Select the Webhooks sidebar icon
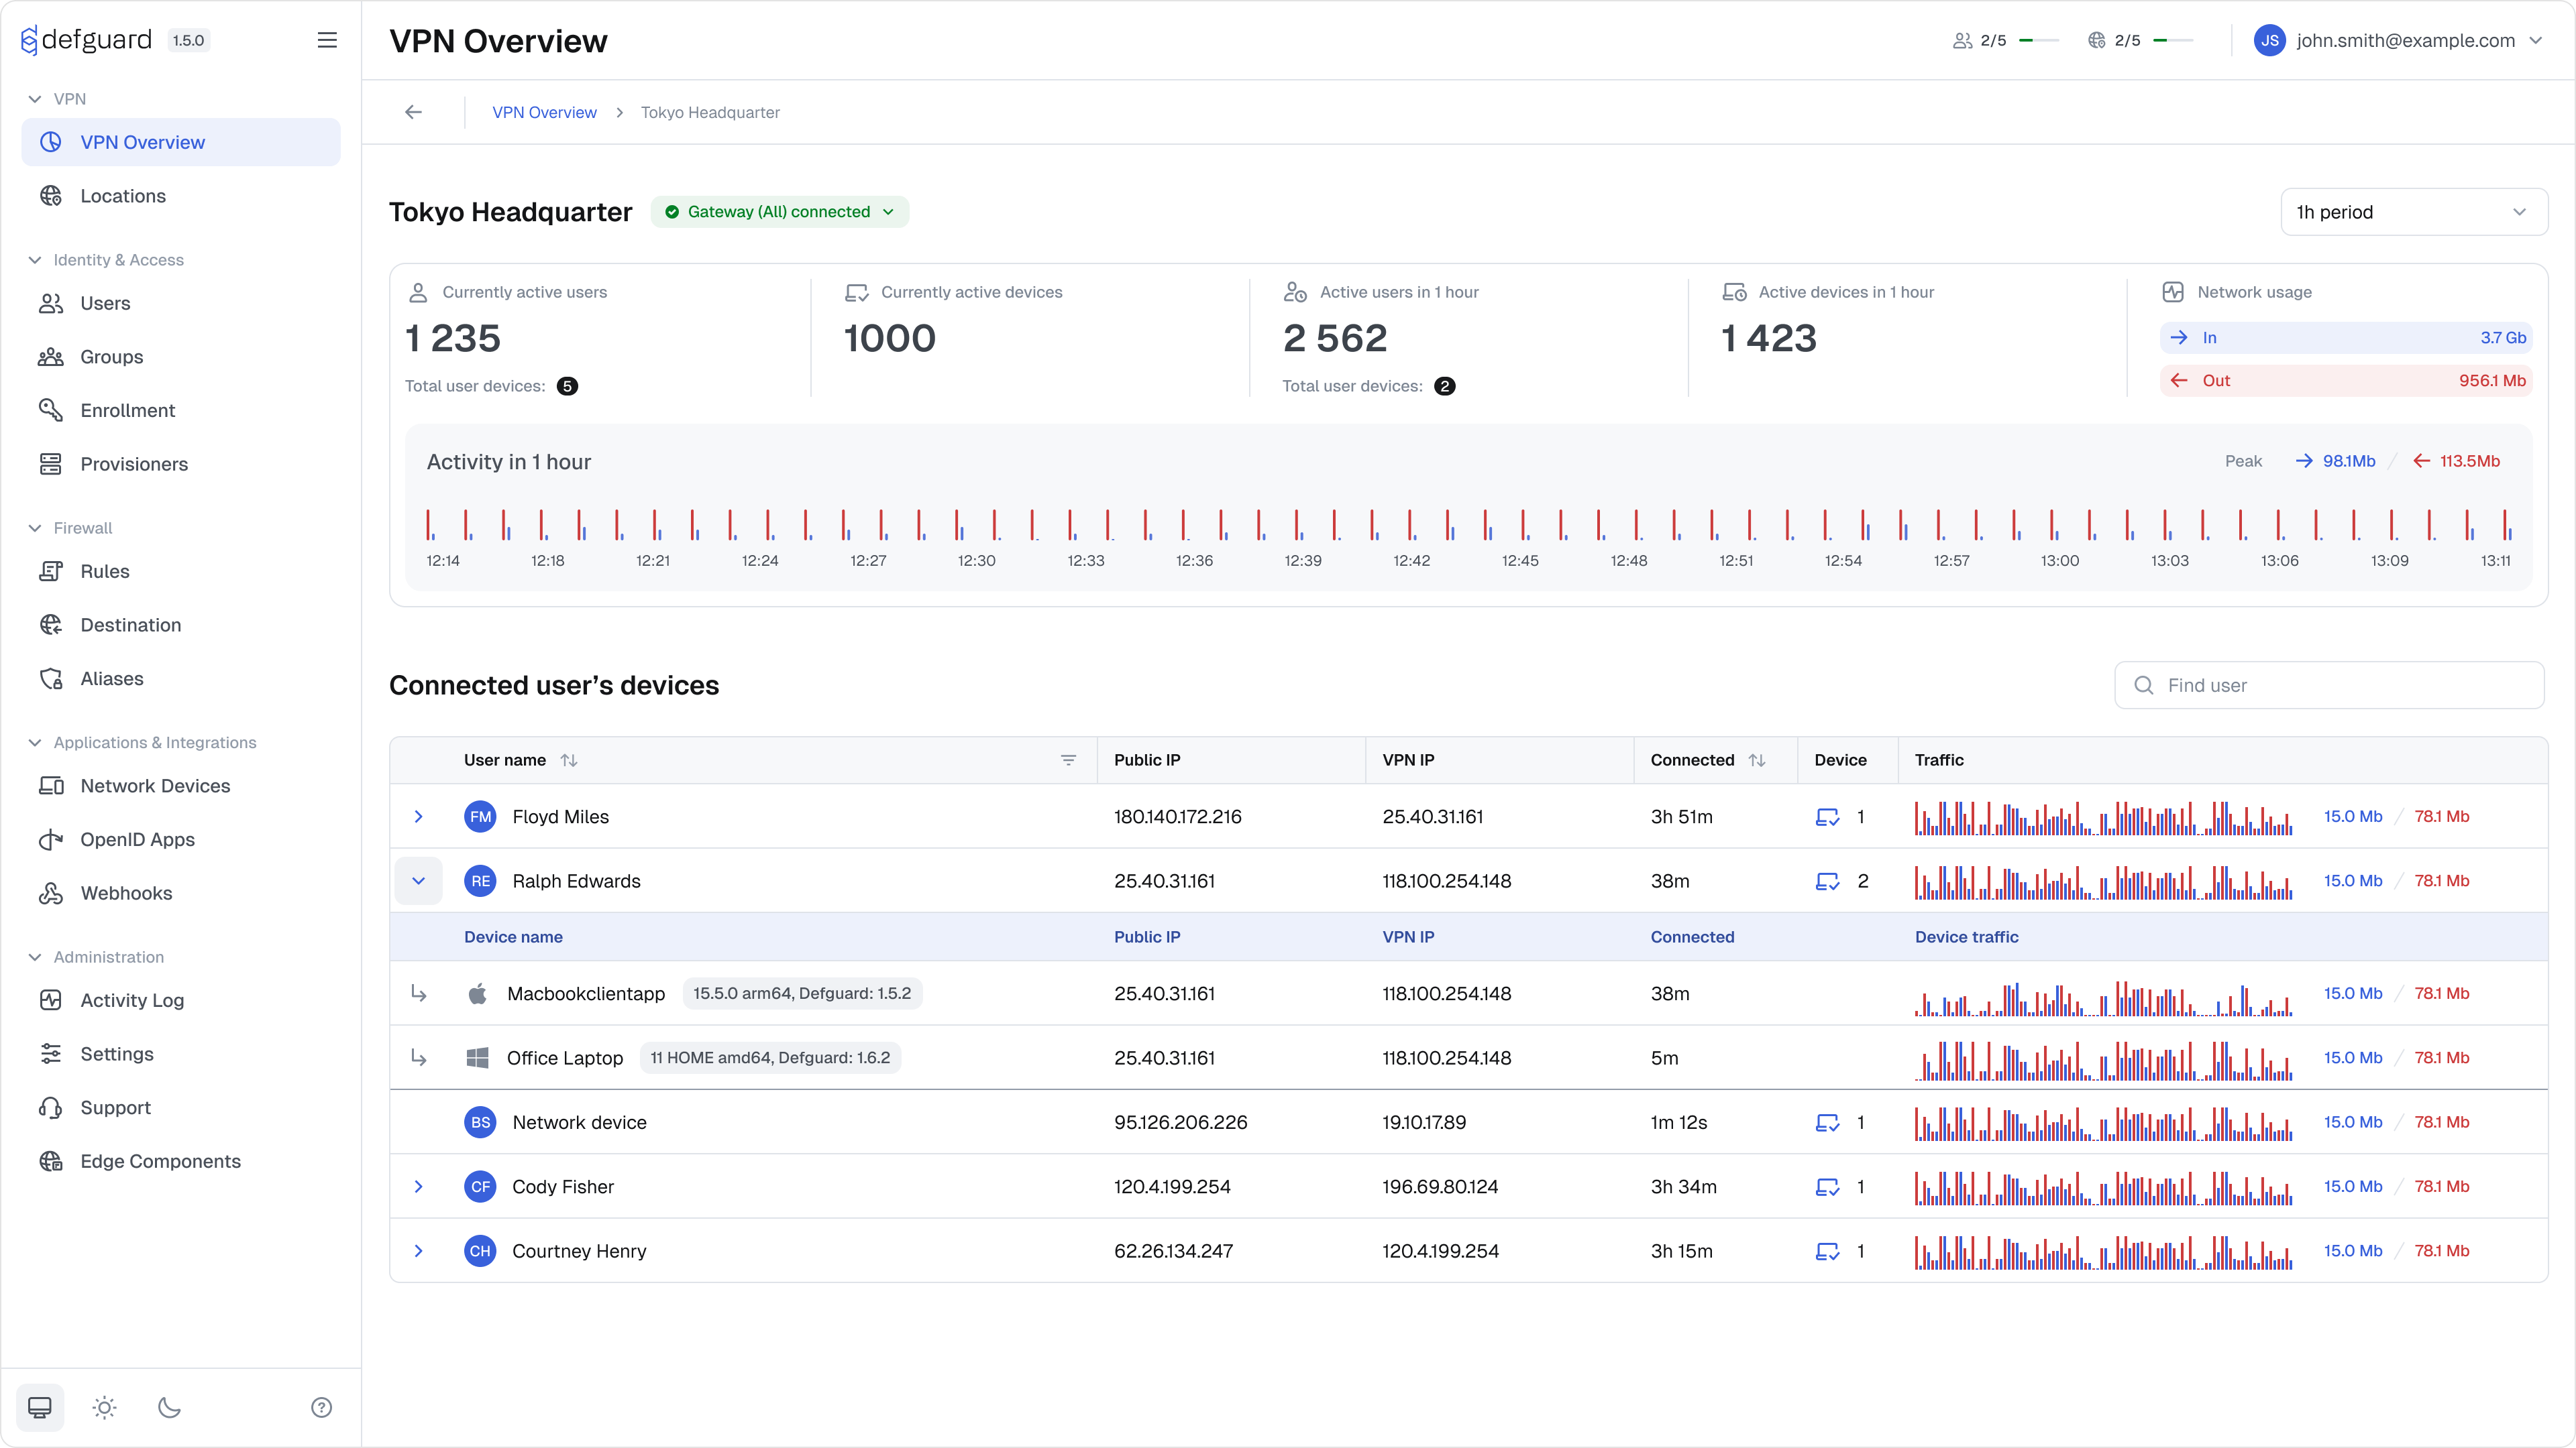 coord(51,892)
